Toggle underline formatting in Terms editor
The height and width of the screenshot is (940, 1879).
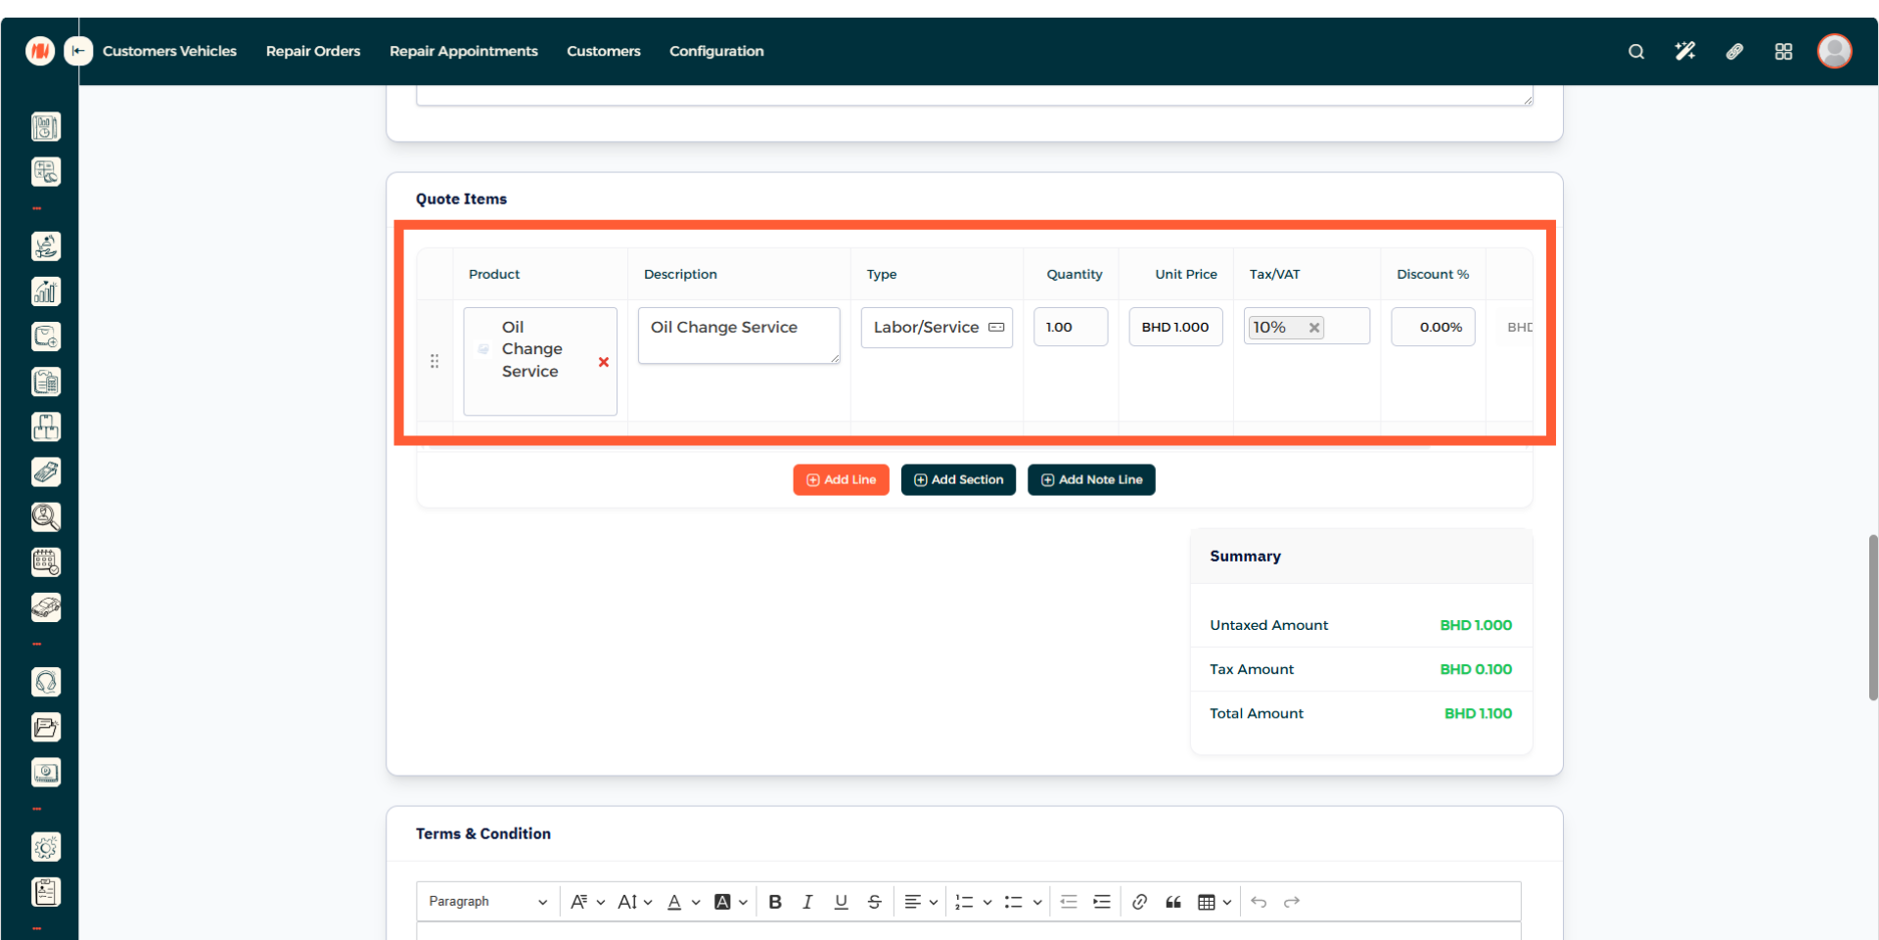(841, 902)
